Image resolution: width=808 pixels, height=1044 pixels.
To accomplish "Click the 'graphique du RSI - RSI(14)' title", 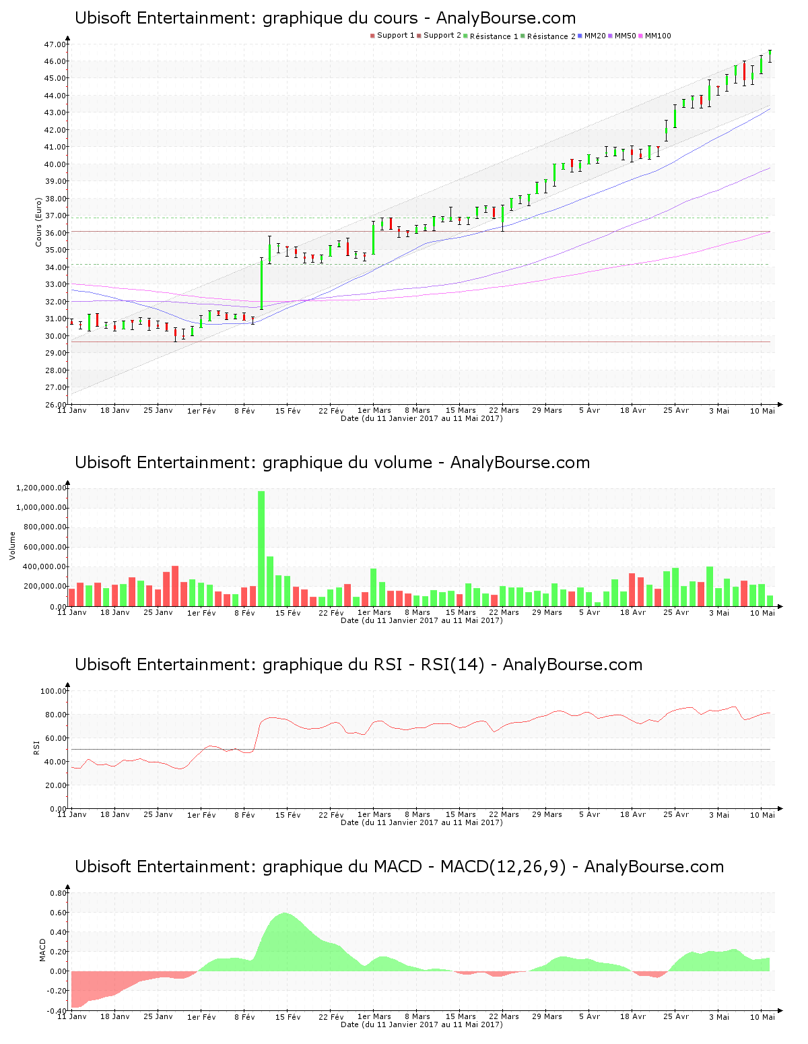I will (x=359, y=665).
